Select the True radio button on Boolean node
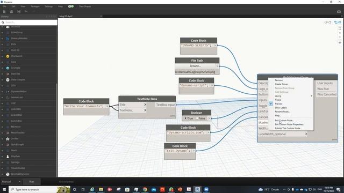The width and height of the screenshot is (344, 193). [x=185, y=118]
